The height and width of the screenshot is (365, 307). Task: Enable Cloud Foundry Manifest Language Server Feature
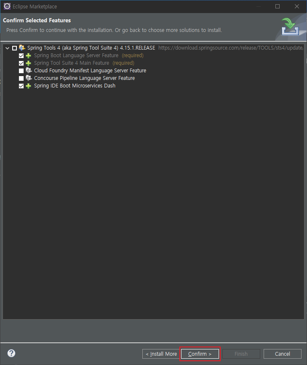pos(21,71)
